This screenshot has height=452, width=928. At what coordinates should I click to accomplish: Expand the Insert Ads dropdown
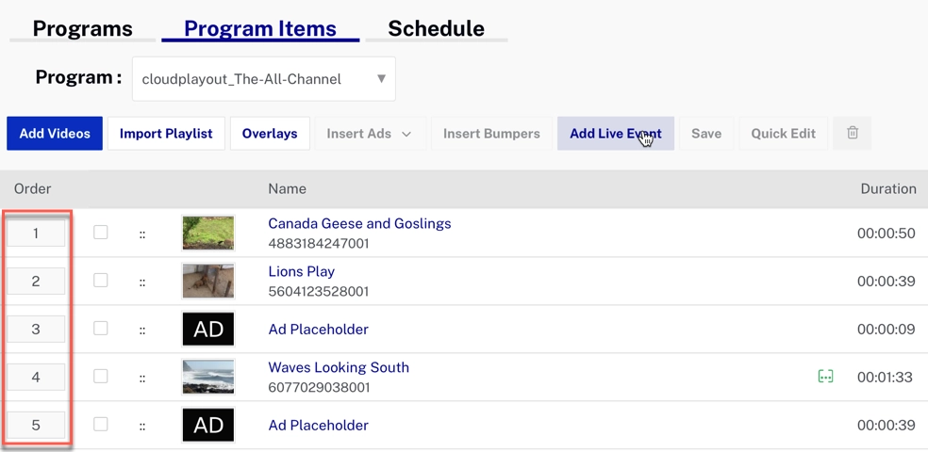(x=369, y=134)
